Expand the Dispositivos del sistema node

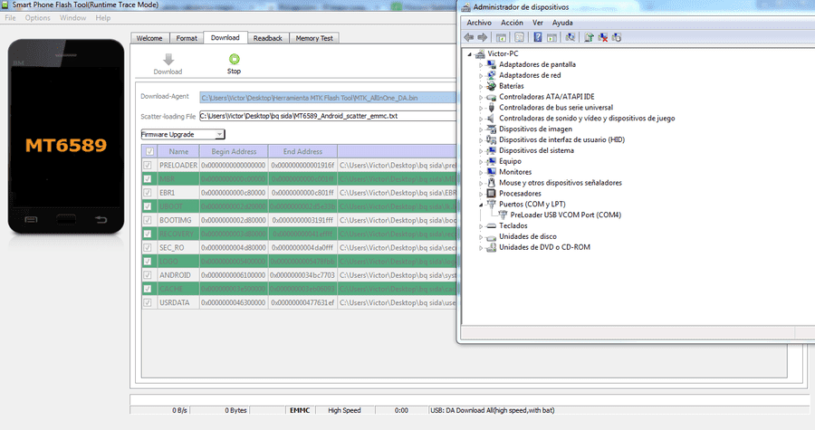[481, 150]
